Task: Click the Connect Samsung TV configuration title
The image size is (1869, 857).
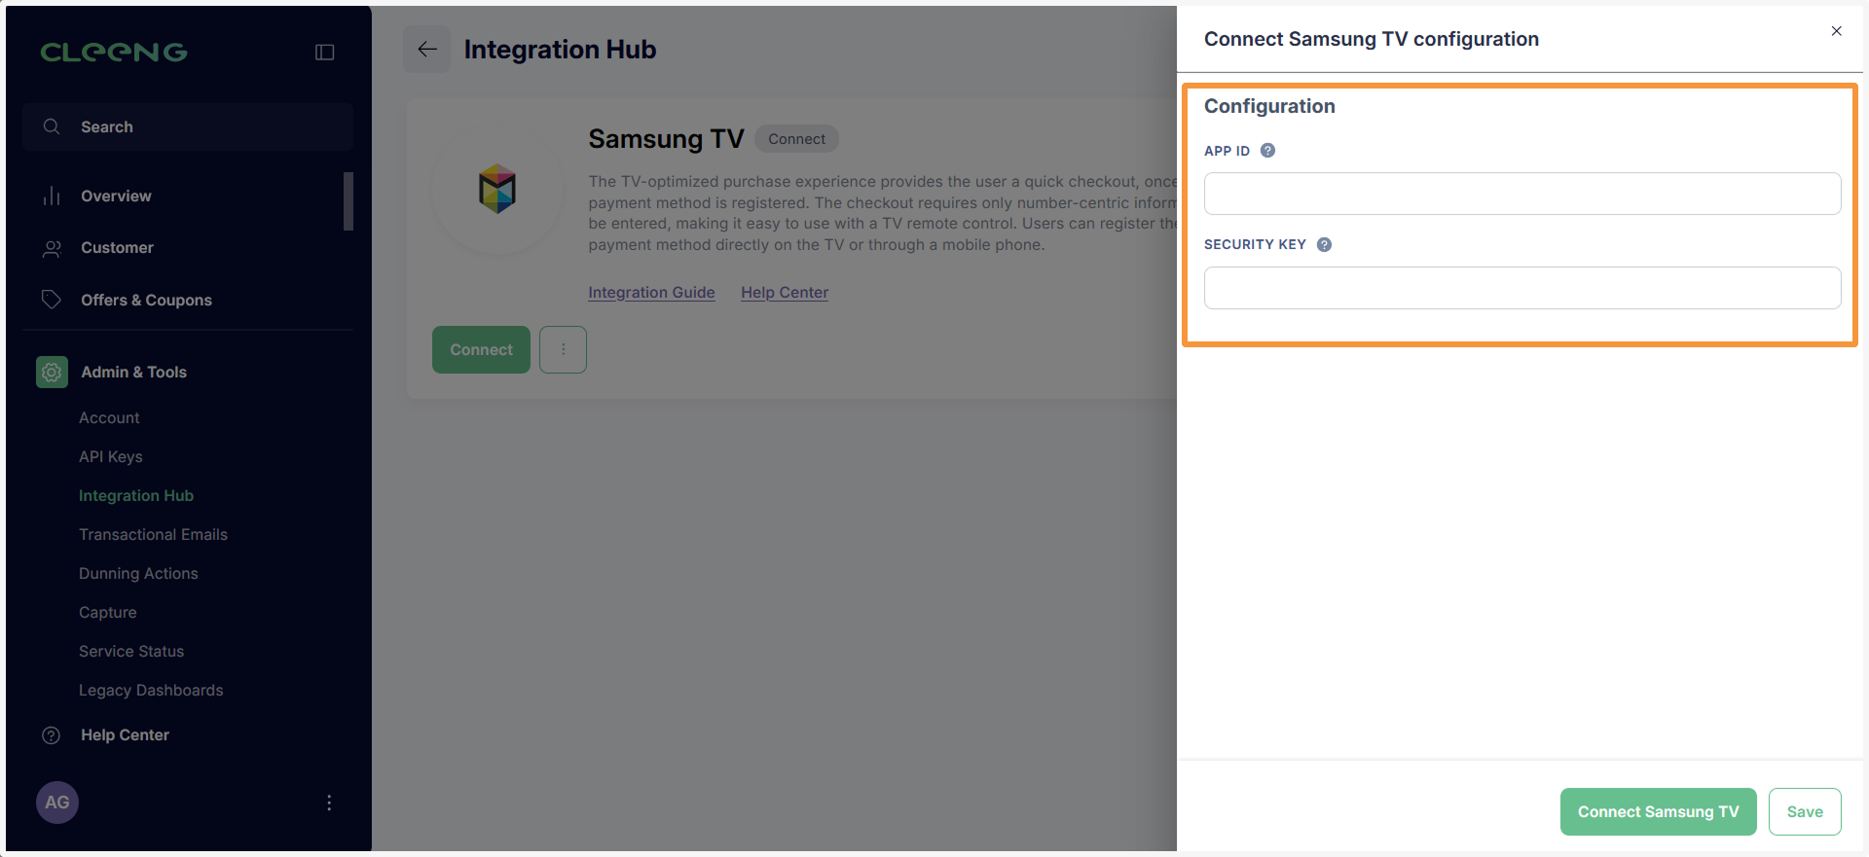Action: [x=1372, y=39]
